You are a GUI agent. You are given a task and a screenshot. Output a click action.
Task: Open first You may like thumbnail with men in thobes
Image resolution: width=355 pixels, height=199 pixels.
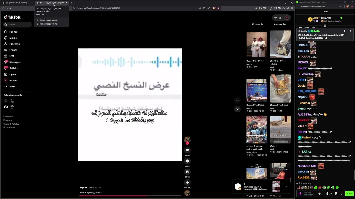pos(257,44)
